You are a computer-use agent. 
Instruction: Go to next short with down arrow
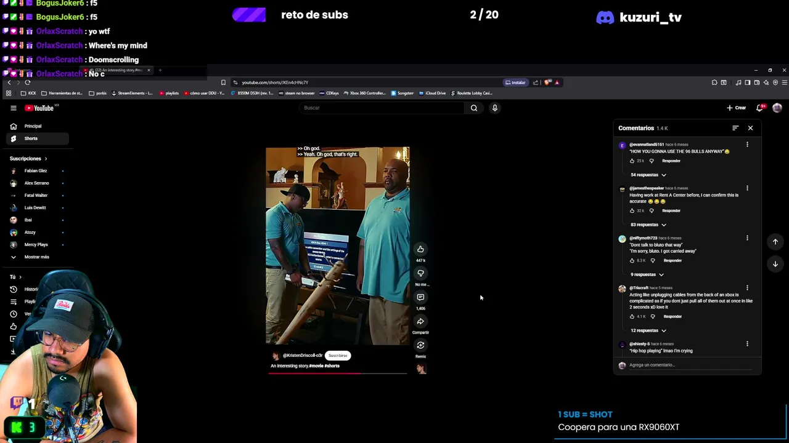775,264
